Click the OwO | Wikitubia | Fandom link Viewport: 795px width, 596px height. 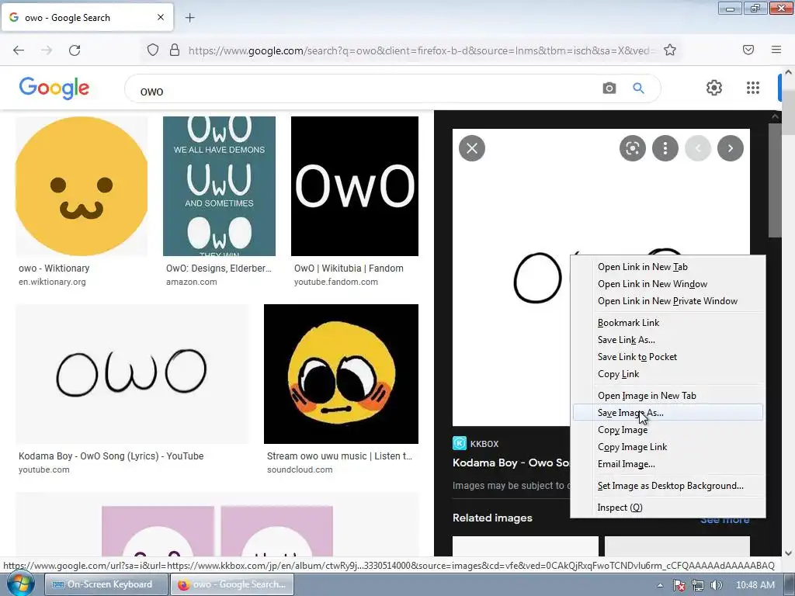pos(349,269)
